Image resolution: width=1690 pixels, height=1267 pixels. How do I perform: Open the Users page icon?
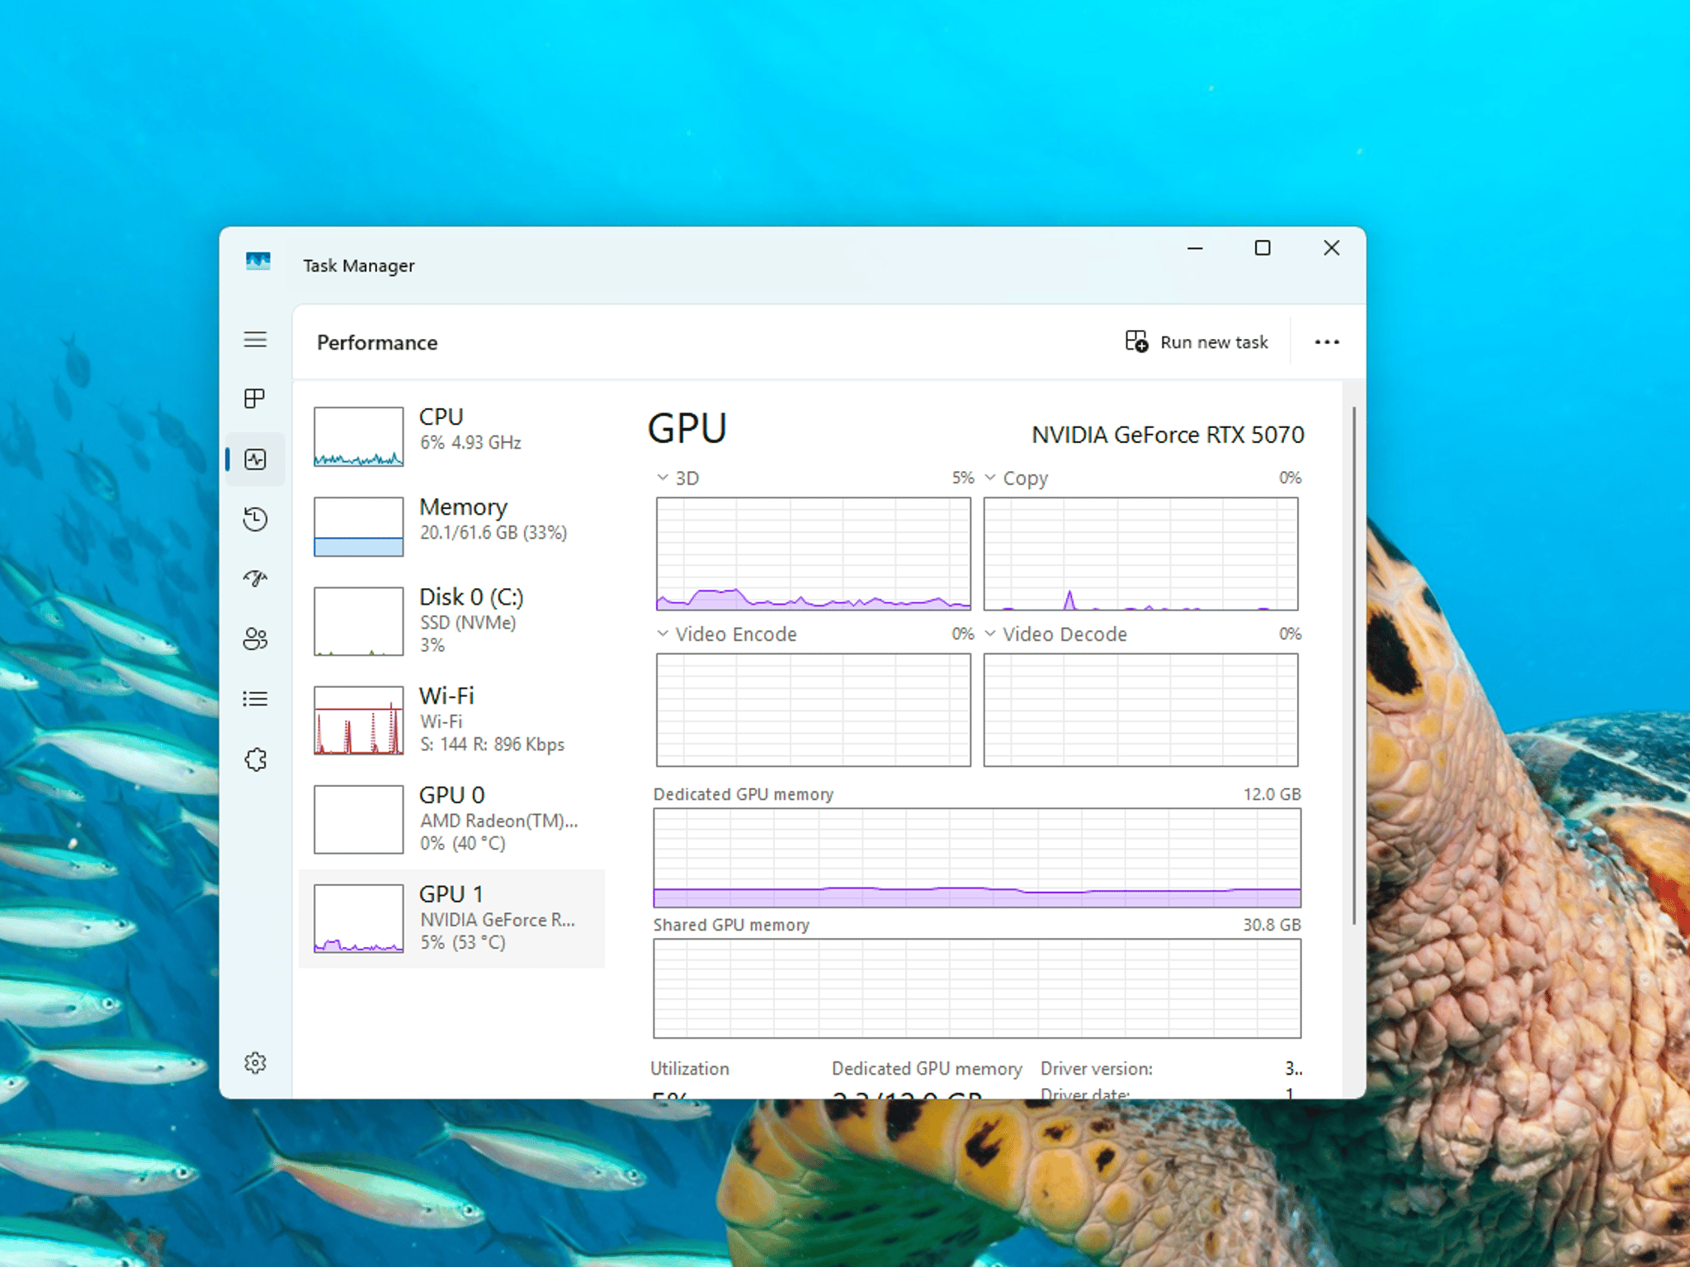click(255, 639)
